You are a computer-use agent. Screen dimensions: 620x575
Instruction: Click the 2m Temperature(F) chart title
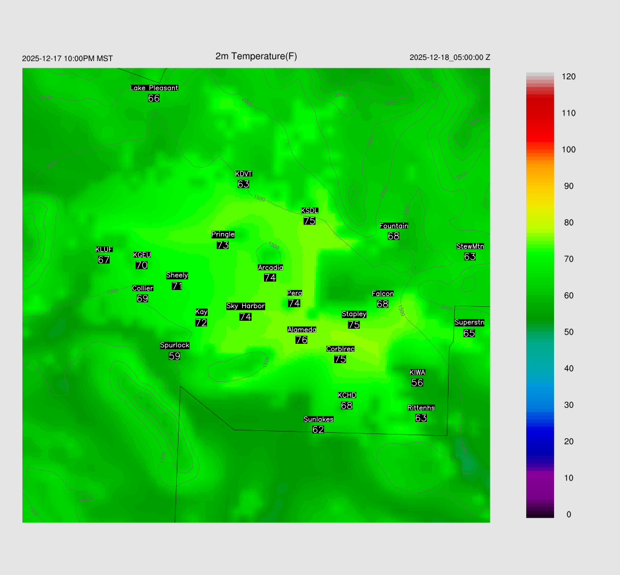(x=256, y=56)
